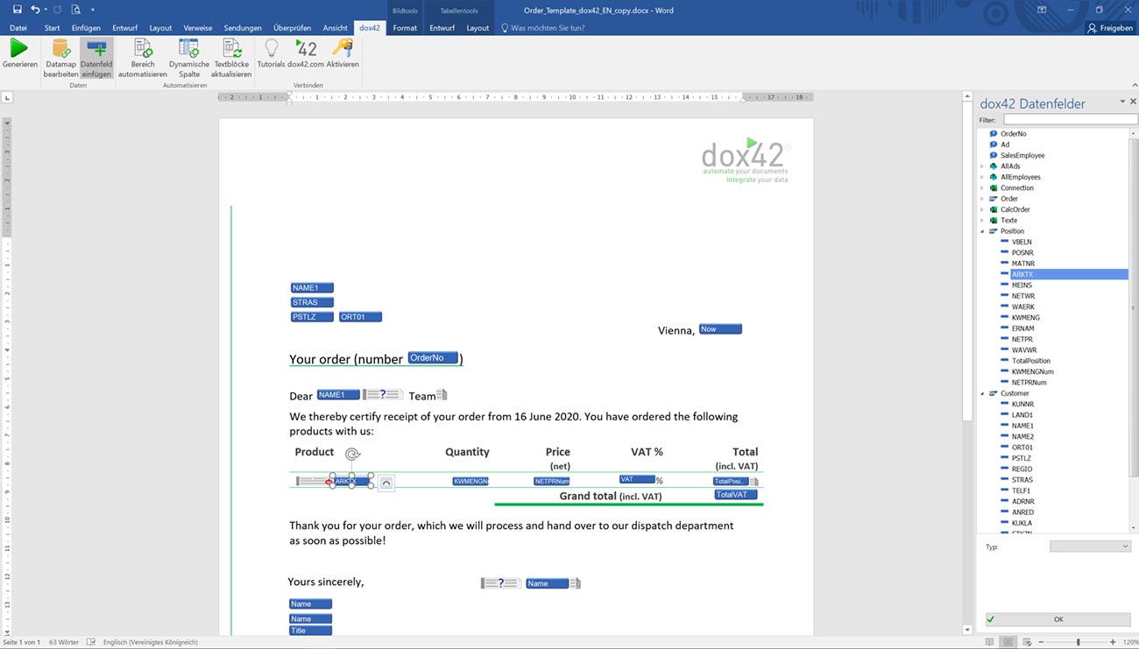1139x649 pixels.
Task: Switch to the Überprüfen ribbon tab
Action: pyautogui.click(x=292, y=28)
